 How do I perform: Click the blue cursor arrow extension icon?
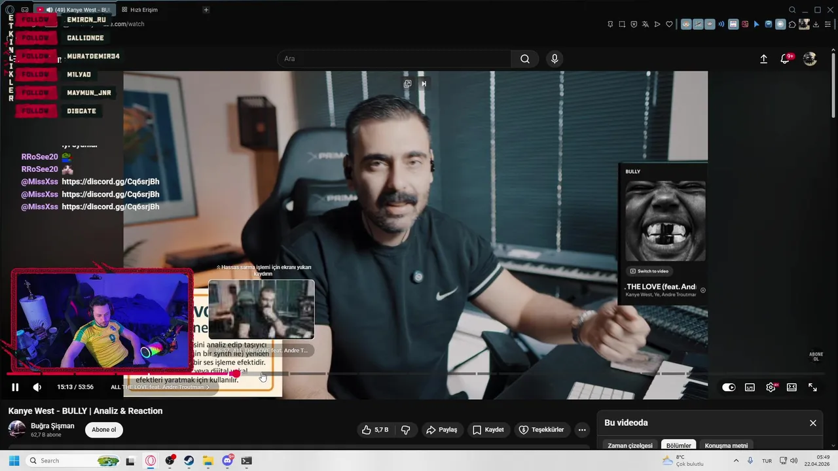tap(757, 24)
